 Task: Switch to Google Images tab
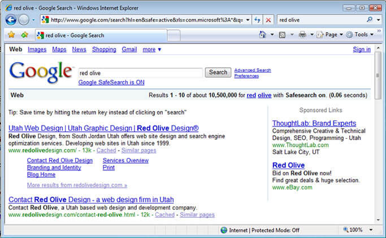(37, 50)
